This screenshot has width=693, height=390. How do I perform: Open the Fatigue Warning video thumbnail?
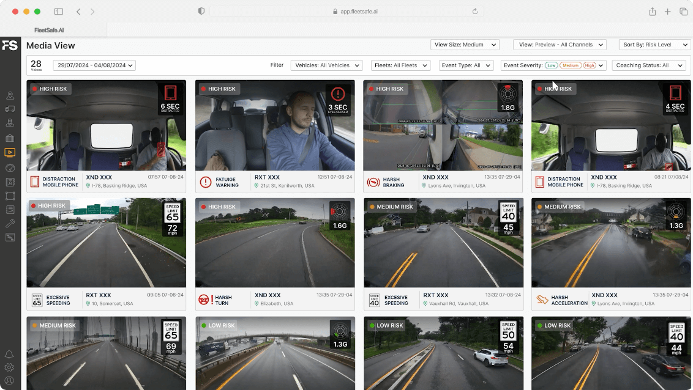tap(275, 125)
